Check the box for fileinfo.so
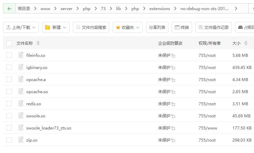The width and height of the screenshot is (254, 153). [9, 55]
